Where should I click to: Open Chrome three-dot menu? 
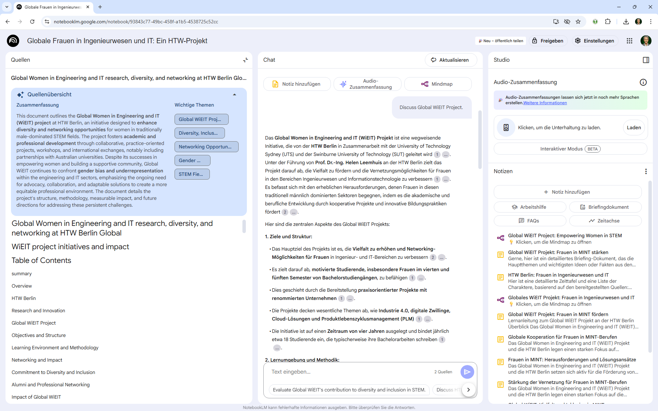pos(651,22)
